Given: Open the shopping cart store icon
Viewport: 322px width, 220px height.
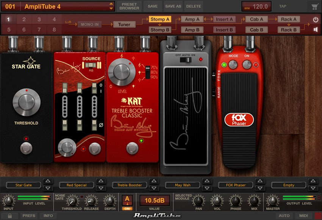Looking at the screenshot, I should point(314,6).
